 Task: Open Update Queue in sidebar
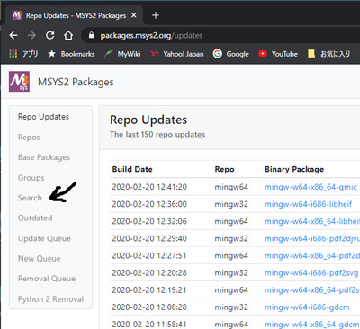44,238
